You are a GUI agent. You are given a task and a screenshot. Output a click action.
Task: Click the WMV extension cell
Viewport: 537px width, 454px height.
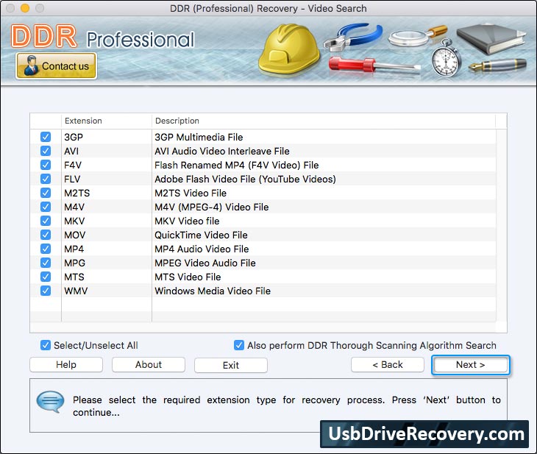click(x=107, y=291)
